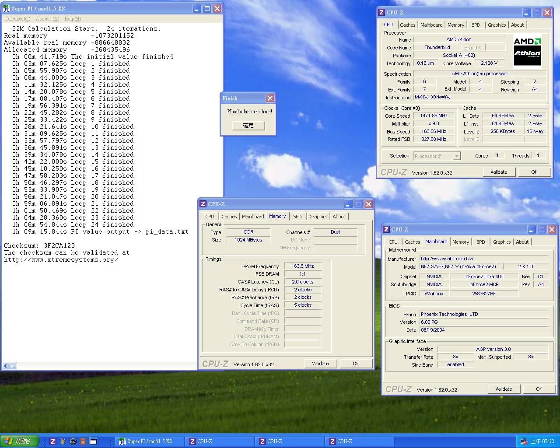
Task: Open Memory tab in top-right CPU-Z window
Action: click(456, 25)
